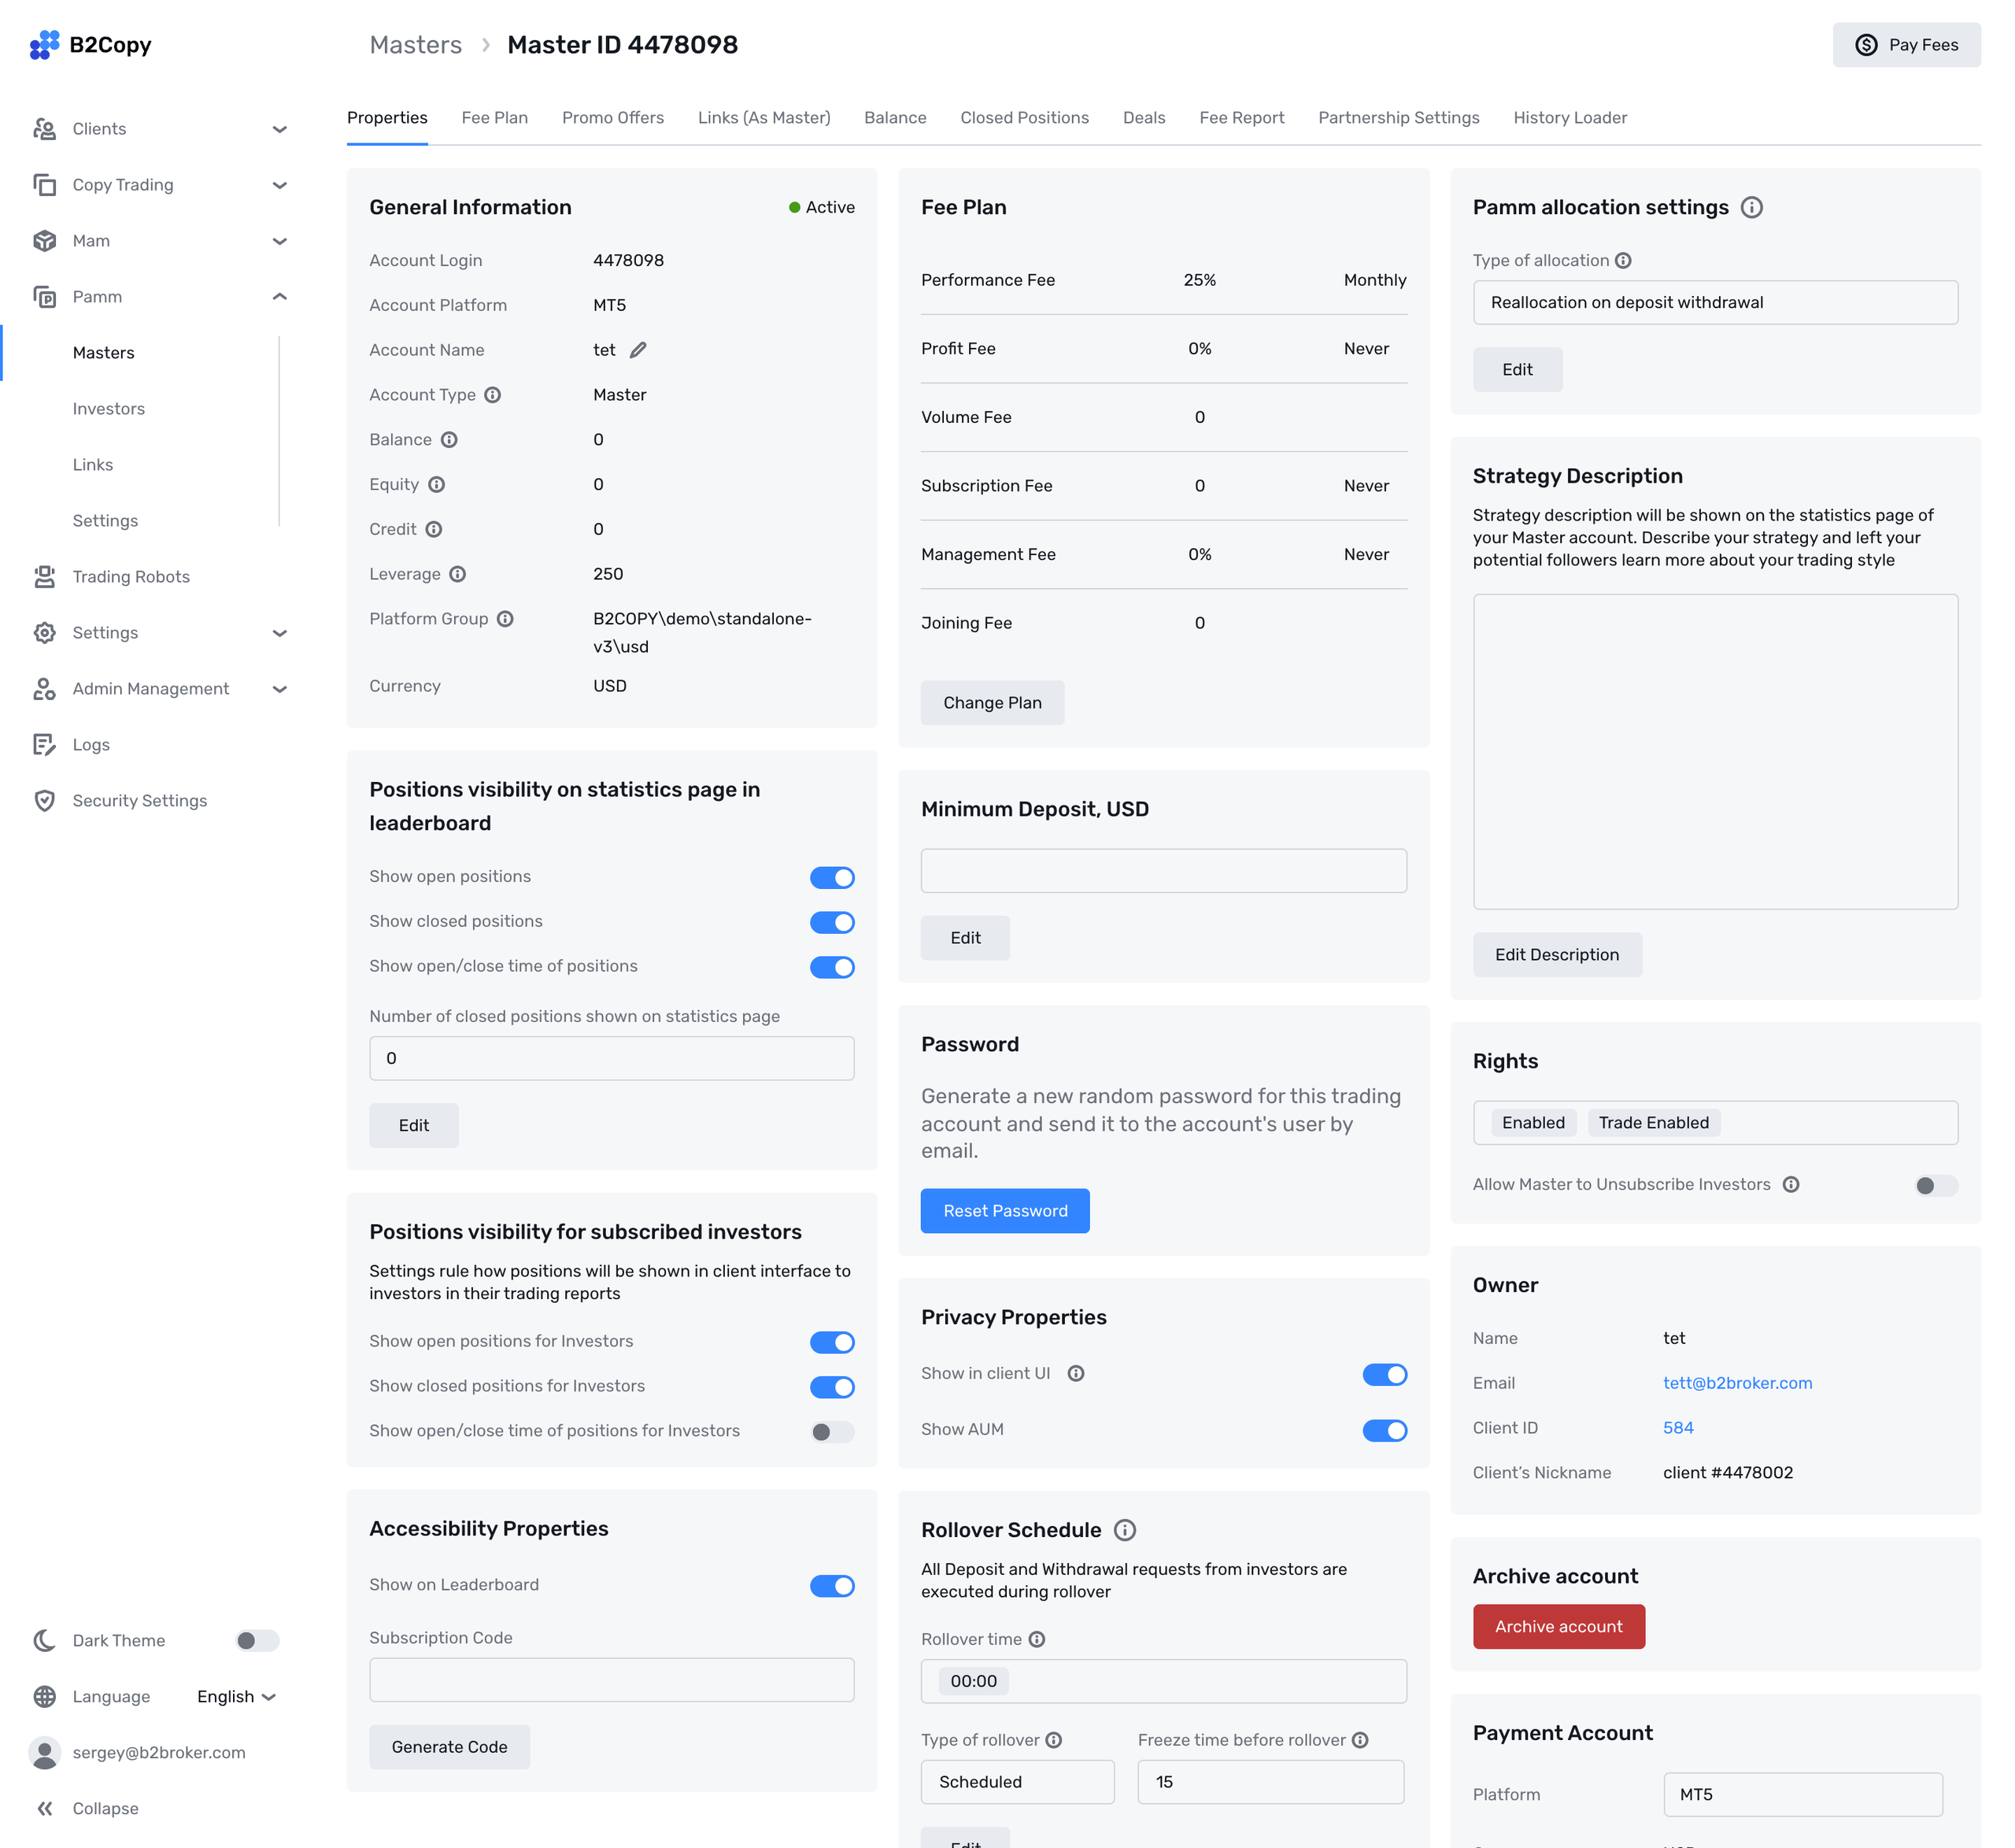
Task: Toggle Show open positions for Investors
Action: 833,1342
